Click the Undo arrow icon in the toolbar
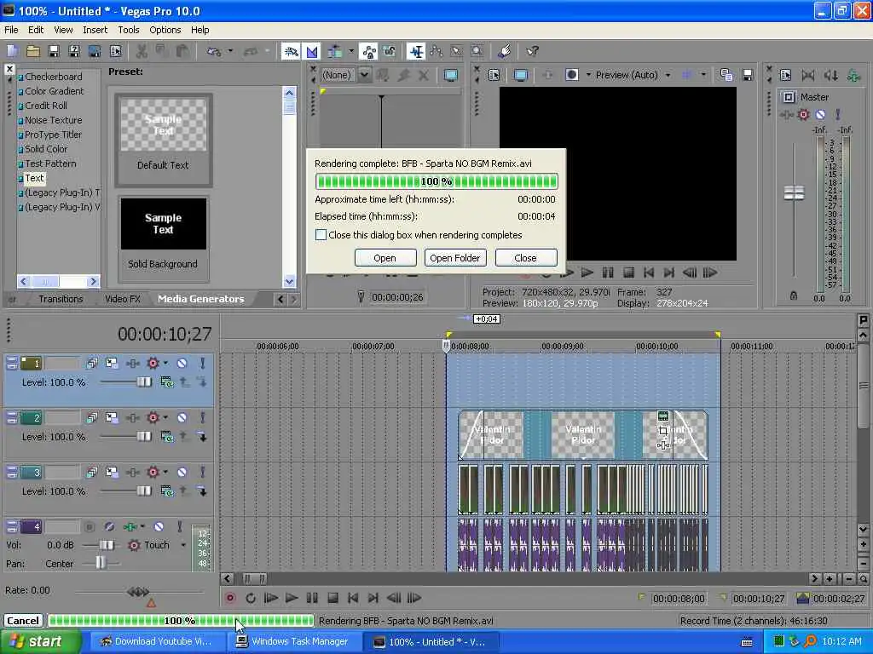Image resolution: width=873 pixels, height=654 pixels. tap(213, 52)
